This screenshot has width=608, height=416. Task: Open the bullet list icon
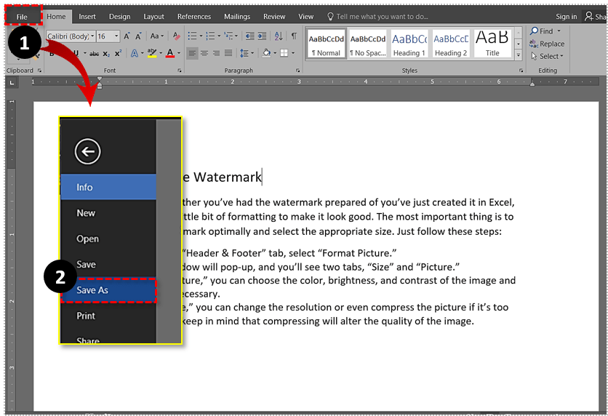(x=191, y=36)
